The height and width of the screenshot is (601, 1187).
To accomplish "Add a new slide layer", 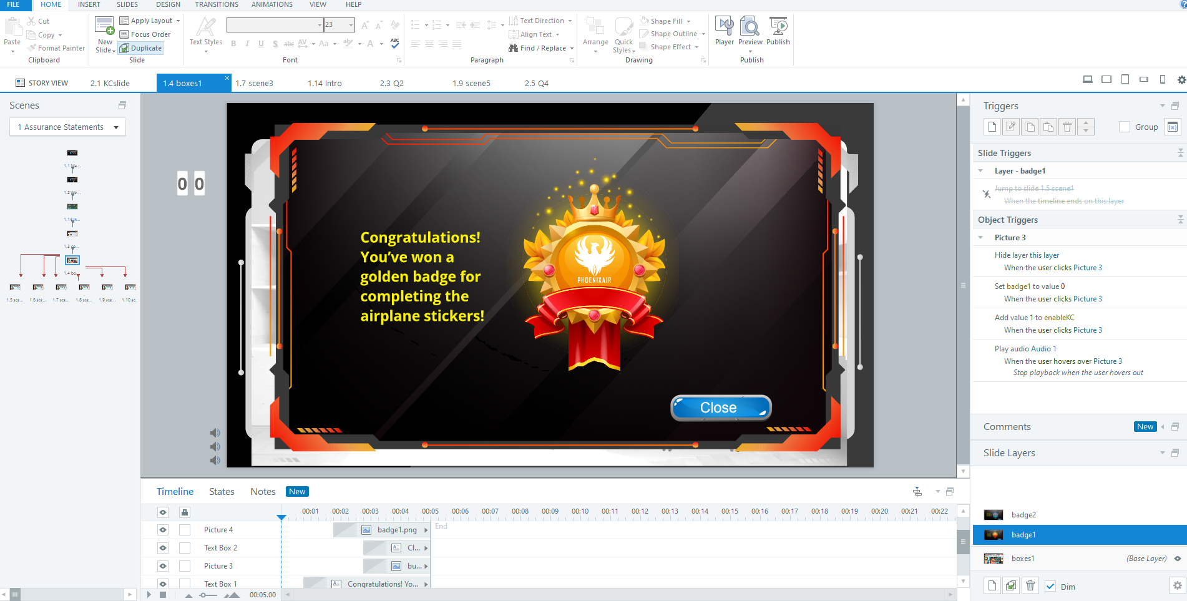I will pyautogui.click(x=992, y=586).
